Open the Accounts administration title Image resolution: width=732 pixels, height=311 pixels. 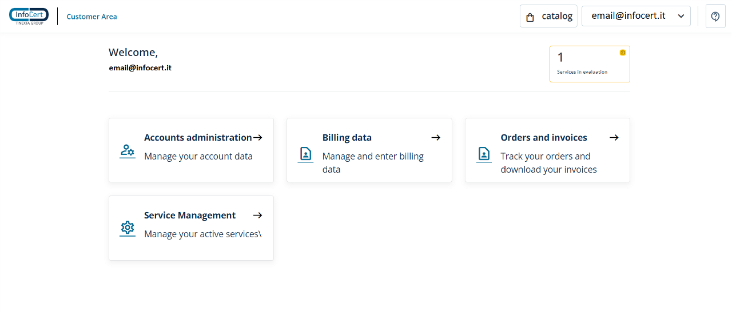pos(198,138)
